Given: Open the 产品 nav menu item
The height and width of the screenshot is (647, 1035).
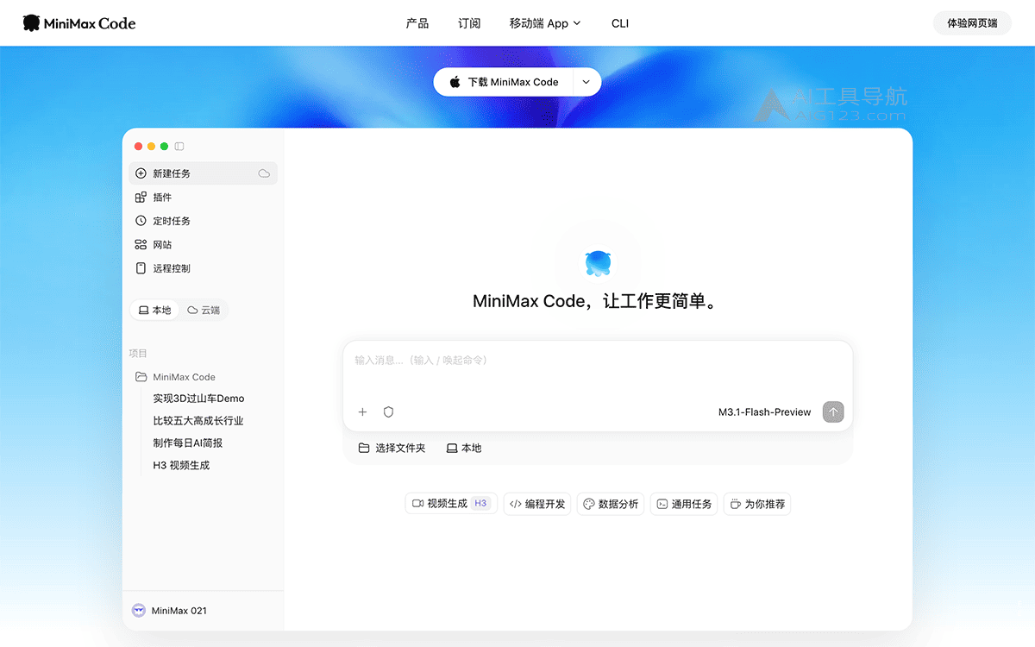Looking at the screenshot, I should click(x=417, y=23).
